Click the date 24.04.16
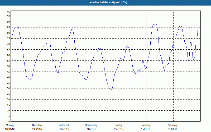The image size is (211, 132). coord(172,129)
